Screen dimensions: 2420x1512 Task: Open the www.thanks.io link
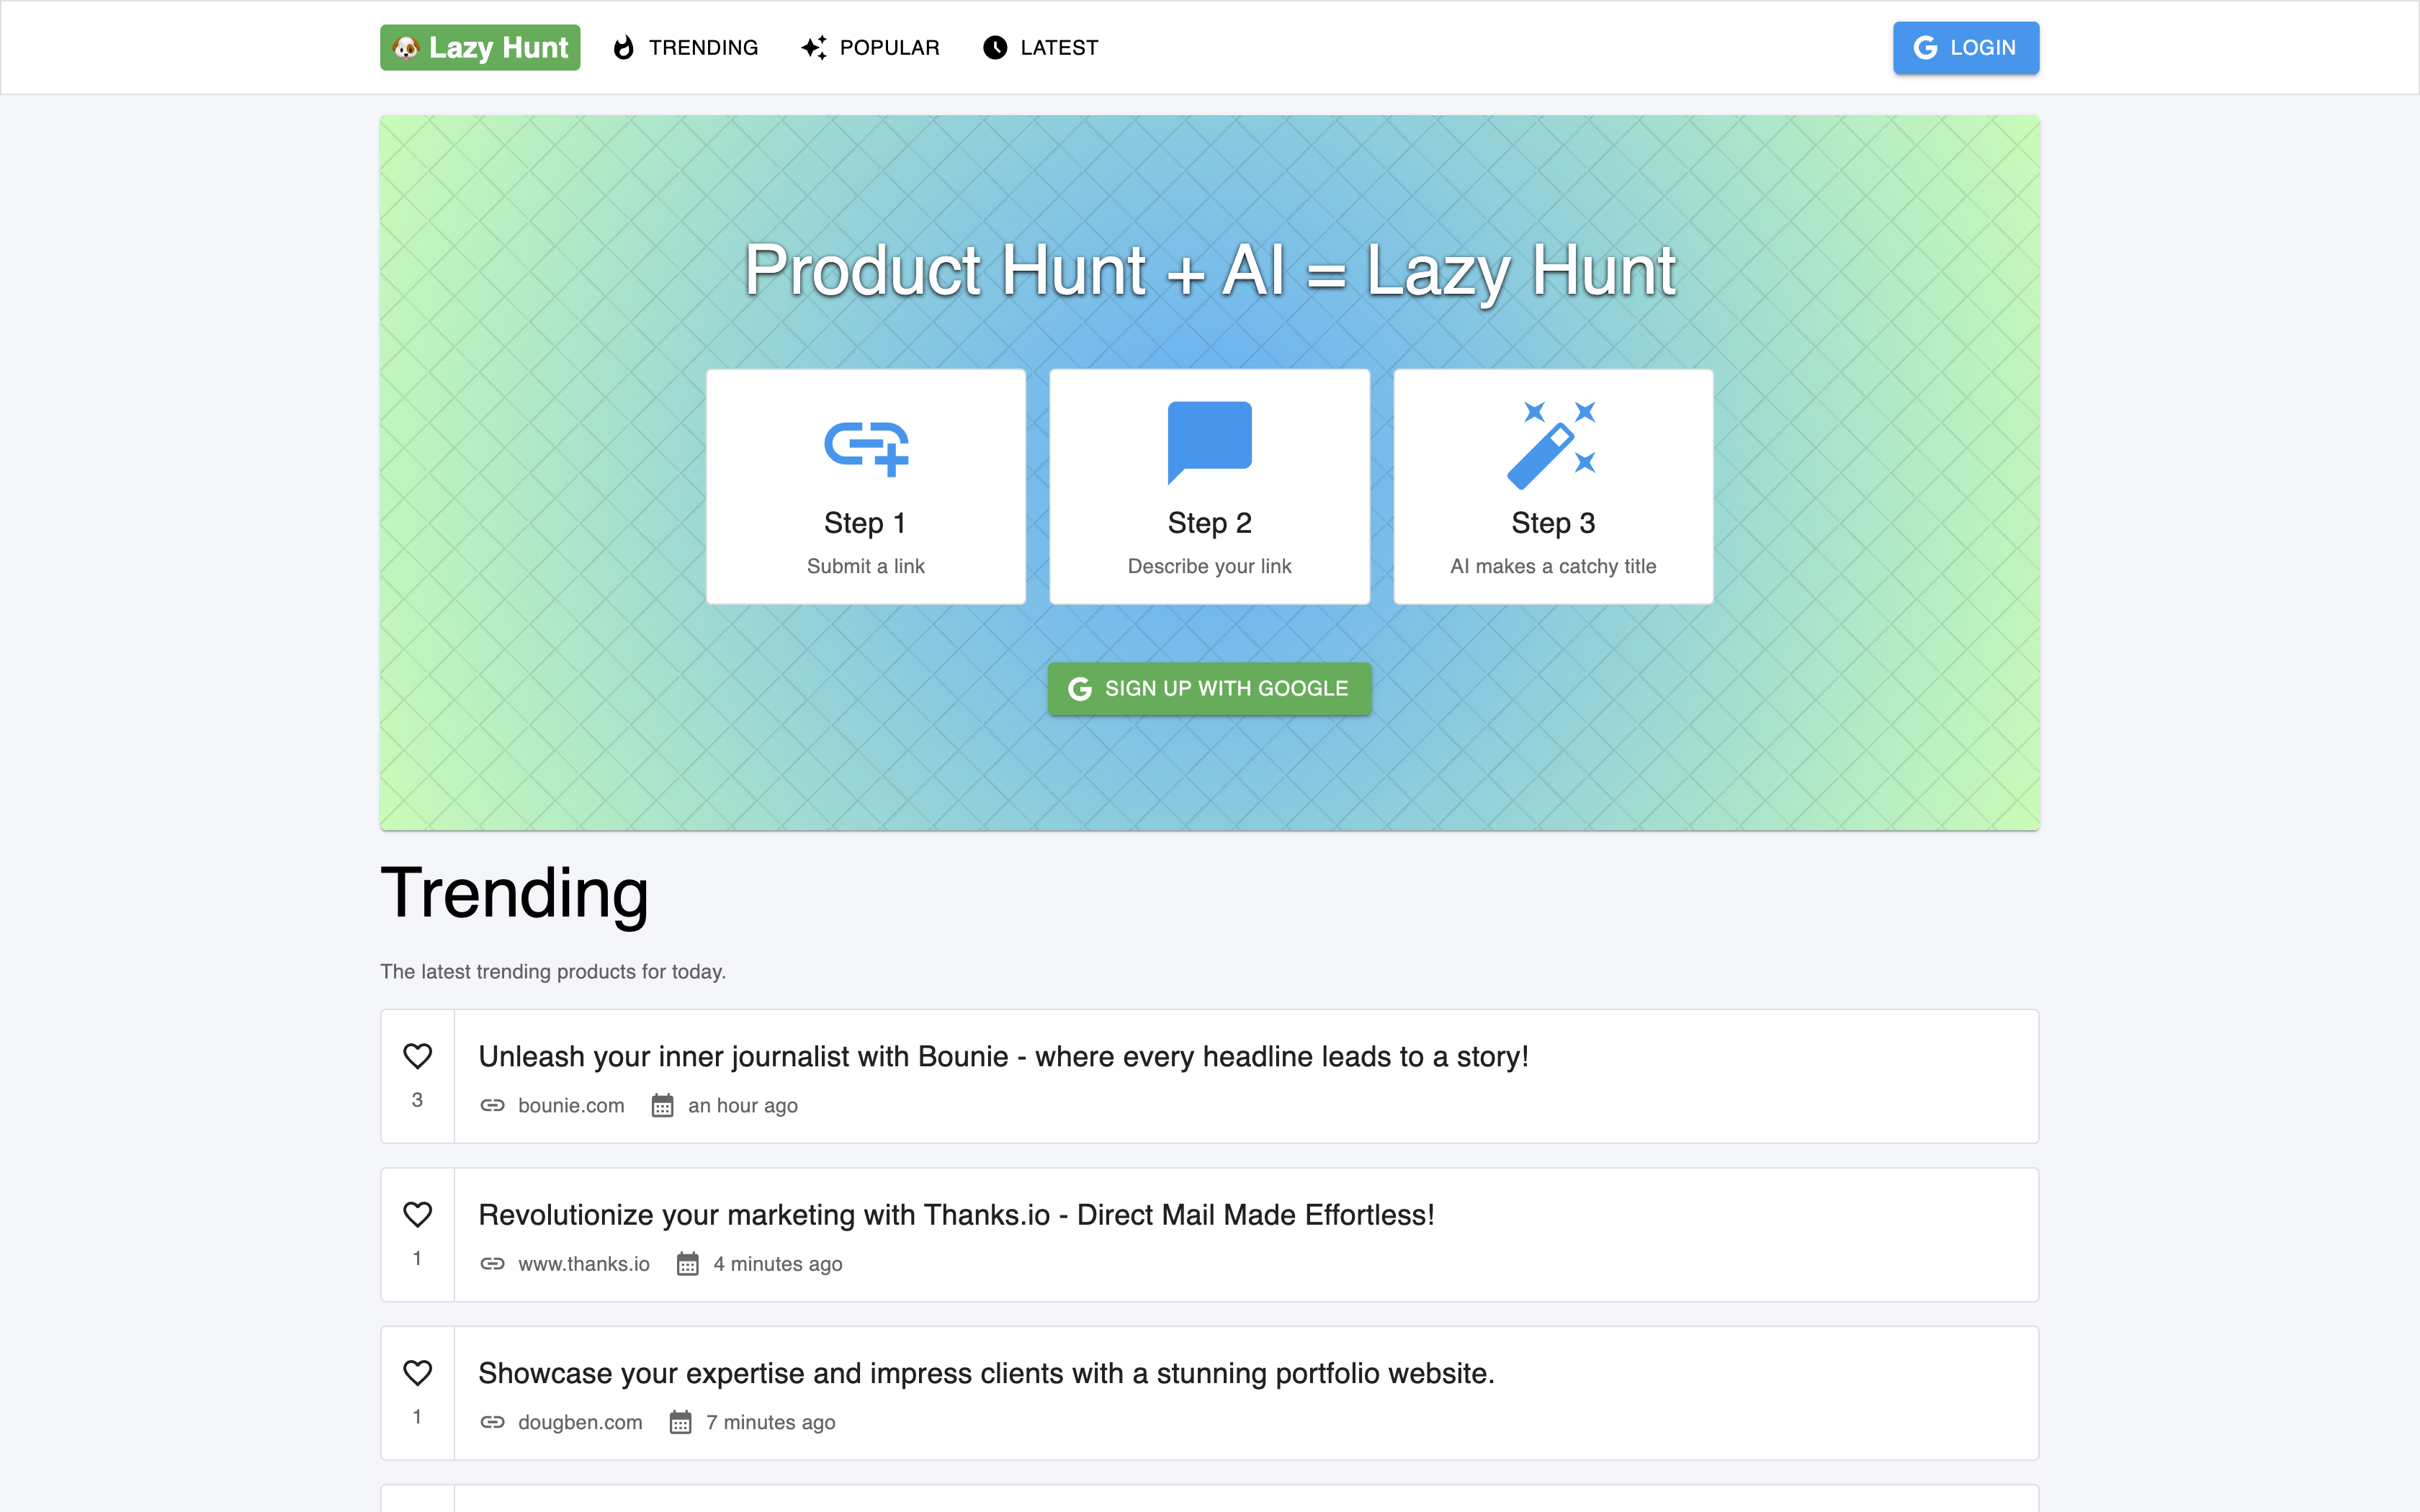(583, 1263)
